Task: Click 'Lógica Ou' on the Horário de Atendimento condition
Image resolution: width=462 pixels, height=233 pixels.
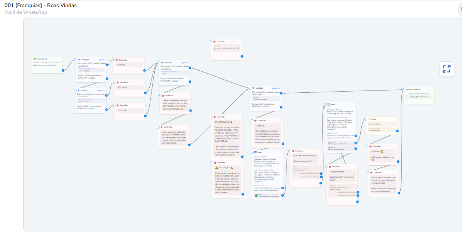Action: pyautogui.click(x=184, y=62)
